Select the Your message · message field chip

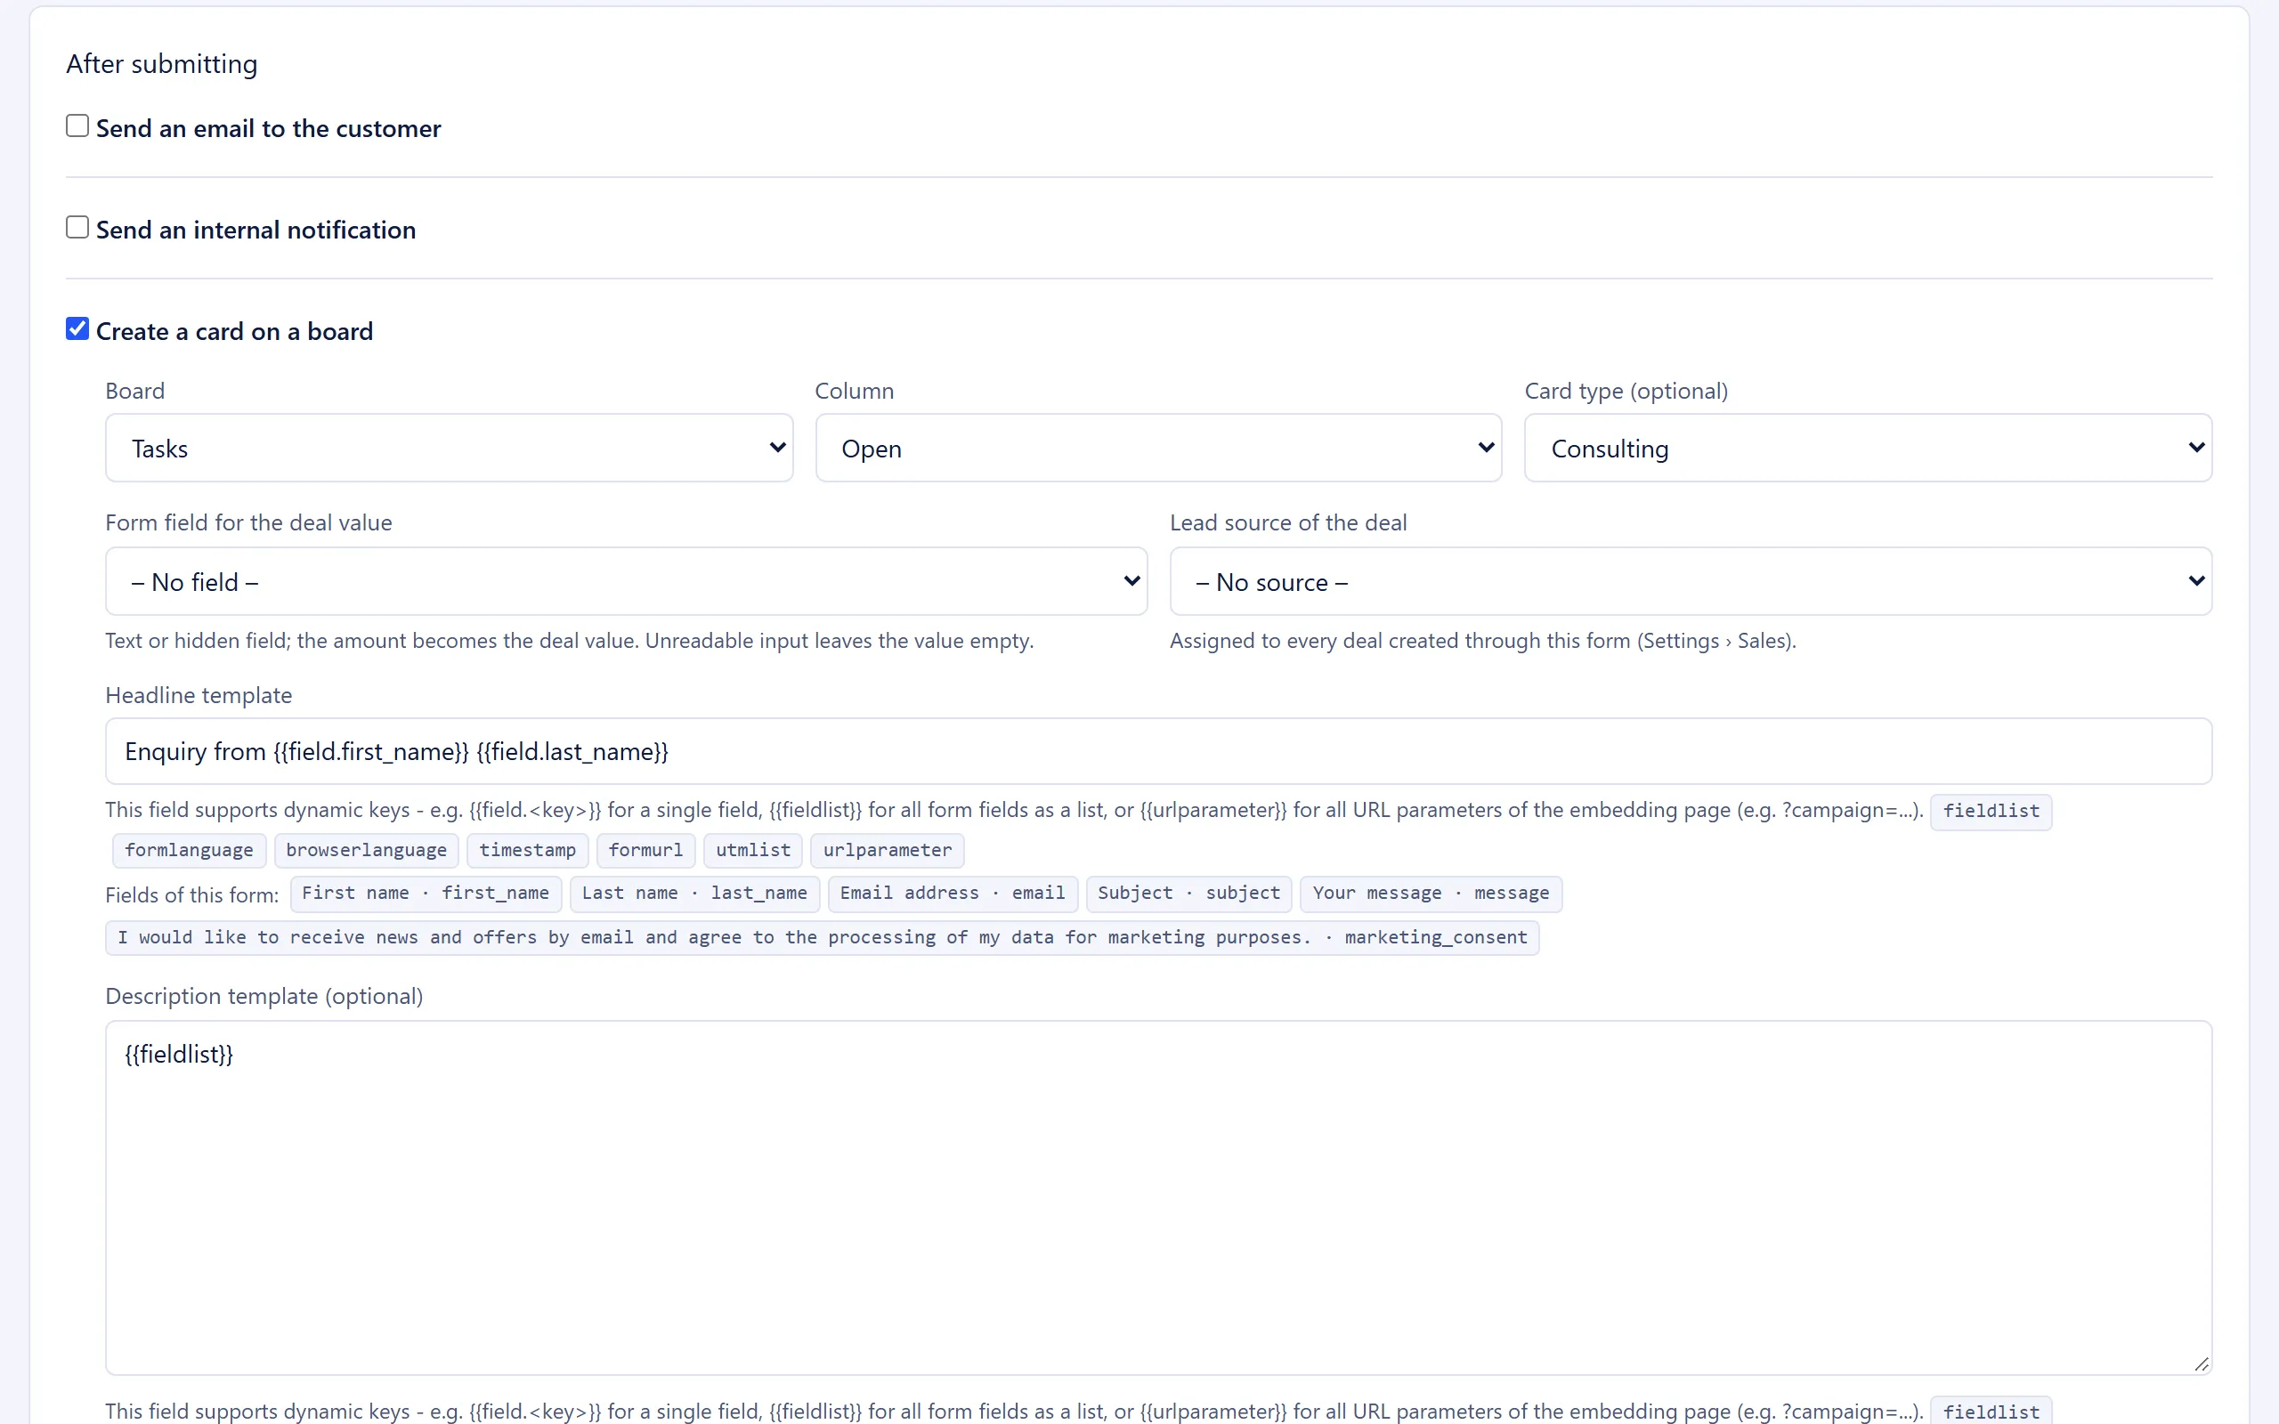(1431, 894)
